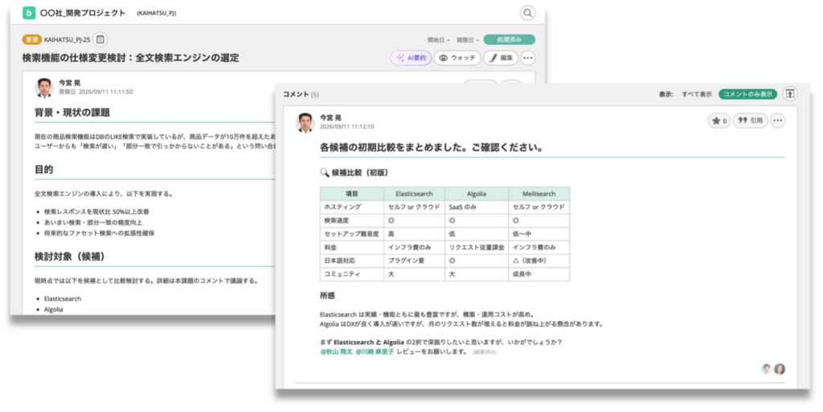This screenshot has height=412, width=823.
Task: Select the コメントのみ表示 filter
Action: point(748,94)
